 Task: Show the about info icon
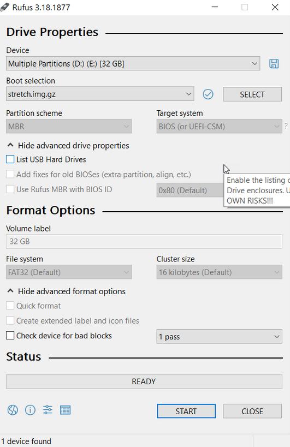pyautogui.click(x=30, y=410)
